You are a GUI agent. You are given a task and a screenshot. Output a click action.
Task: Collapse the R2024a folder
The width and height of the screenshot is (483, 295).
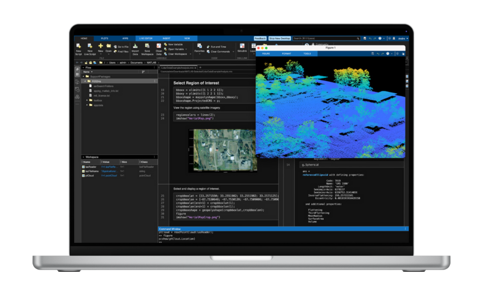[85, 81]
